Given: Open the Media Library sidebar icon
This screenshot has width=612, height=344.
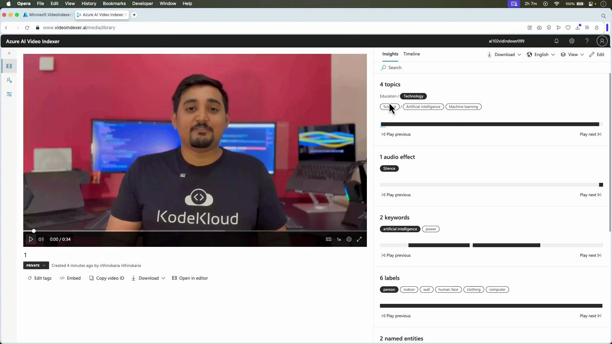Looking at the screenshot, I should pyautogui.click(x=9, y=66).
